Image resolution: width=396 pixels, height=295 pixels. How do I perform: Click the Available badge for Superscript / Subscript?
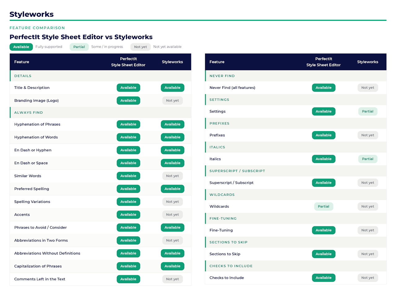pos(324,183)
